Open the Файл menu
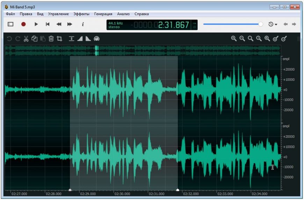Screen dimensions: 304x200 [x=10, y=14]
